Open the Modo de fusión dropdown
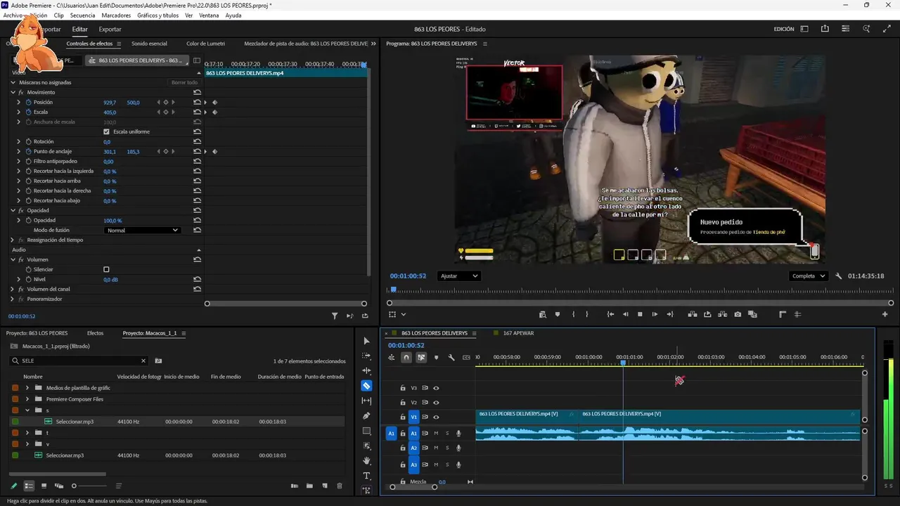The height and width of the screenshot is (506, 900). click(142, 231)
